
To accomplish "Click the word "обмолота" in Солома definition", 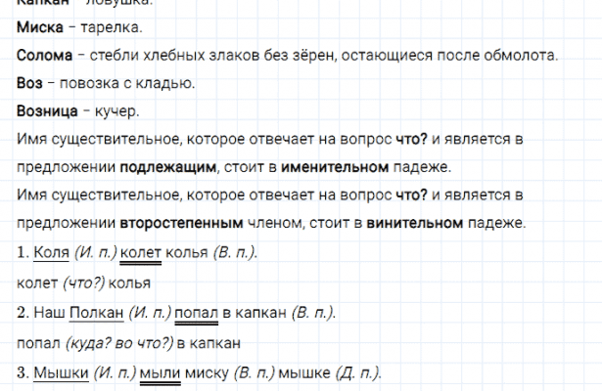I will [523, 55].
